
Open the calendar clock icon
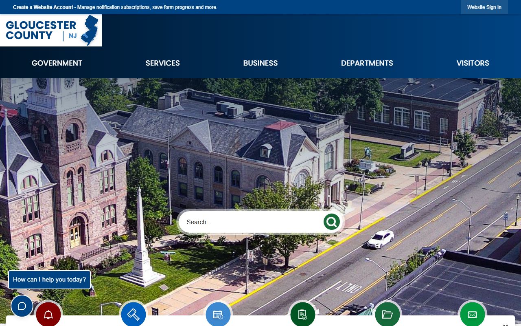218,315
